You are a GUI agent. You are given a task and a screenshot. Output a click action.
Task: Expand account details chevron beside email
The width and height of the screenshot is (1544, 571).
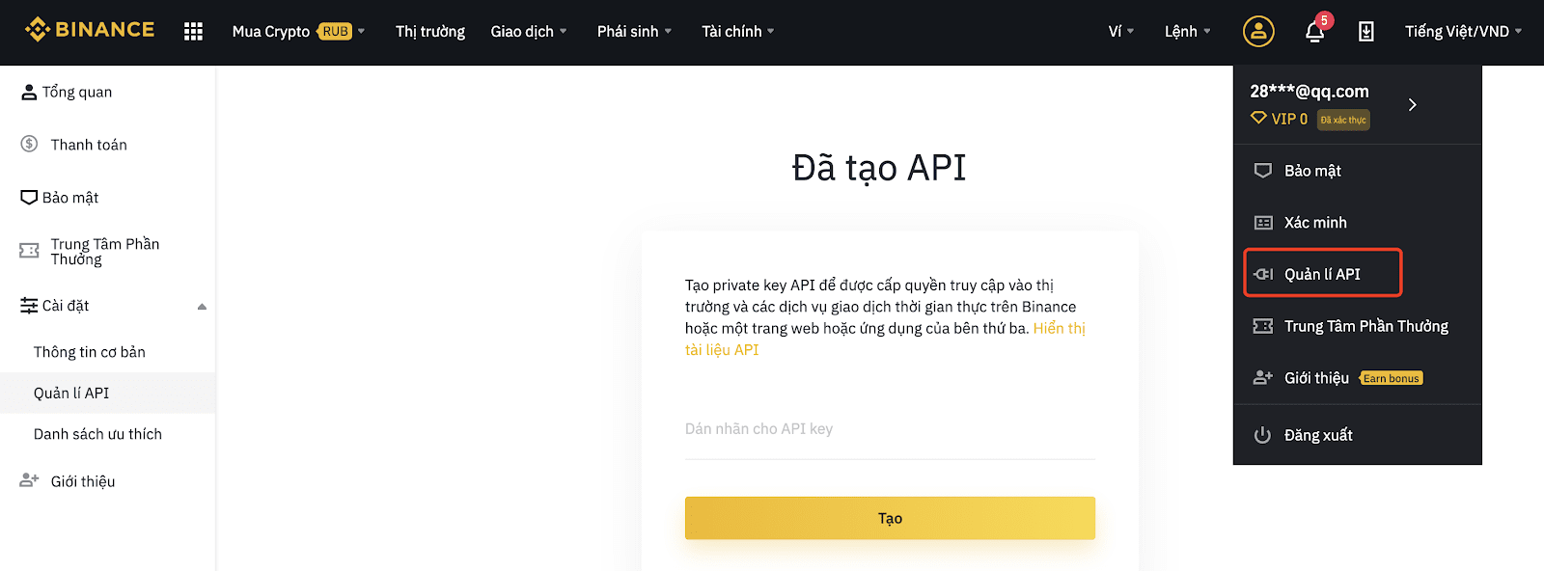1413,104
